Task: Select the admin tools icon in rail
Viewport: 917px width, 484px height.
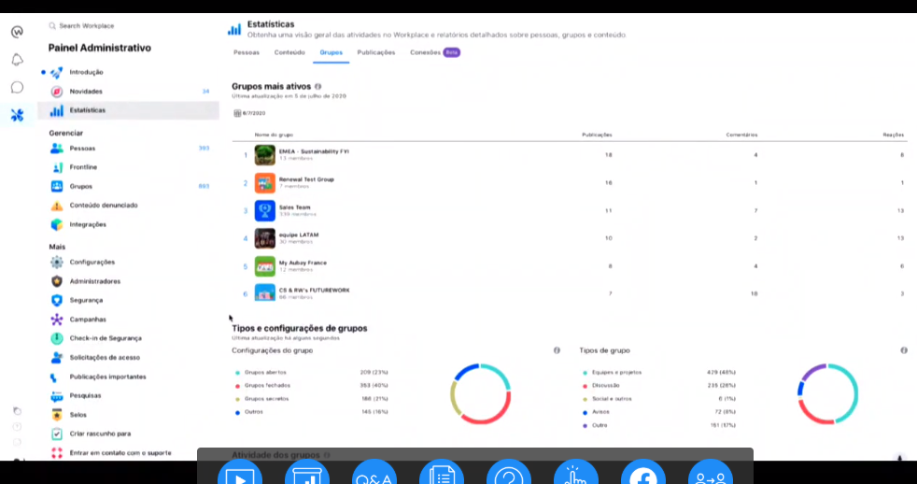Action: pyautogui.click(x=17, y=116)
